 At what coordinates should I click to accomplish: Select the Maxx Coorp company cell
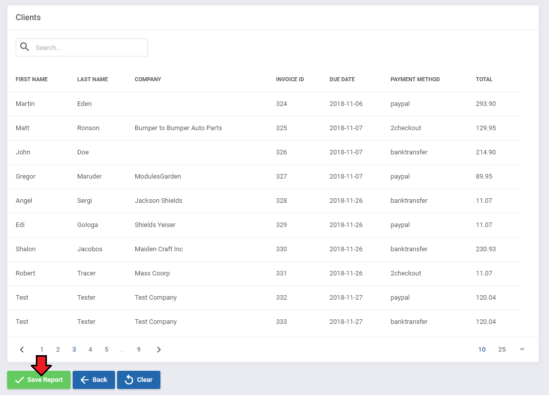coord(152,273)
